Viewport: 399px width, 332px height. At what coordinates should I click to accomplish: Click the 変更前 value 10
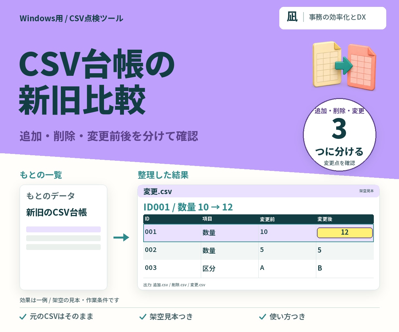pyautogui.click(x=264, y=232)
